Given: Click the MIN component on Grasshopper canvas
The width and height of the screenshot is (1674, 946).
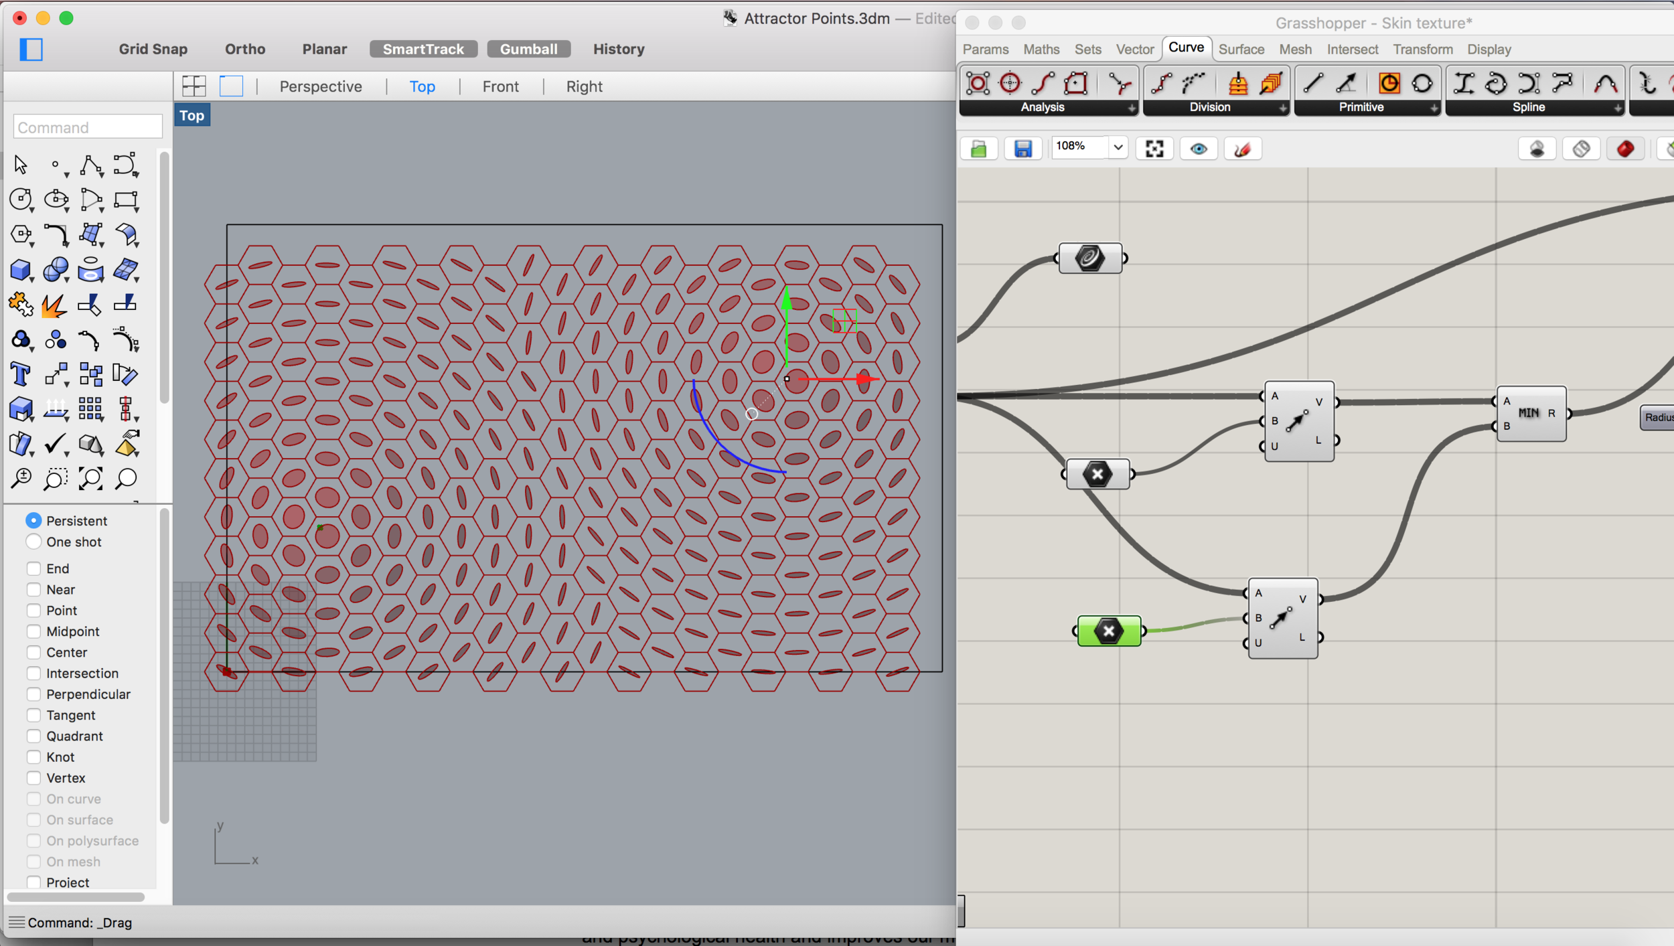Looking at the screenshot, I should click(1531, 413).
